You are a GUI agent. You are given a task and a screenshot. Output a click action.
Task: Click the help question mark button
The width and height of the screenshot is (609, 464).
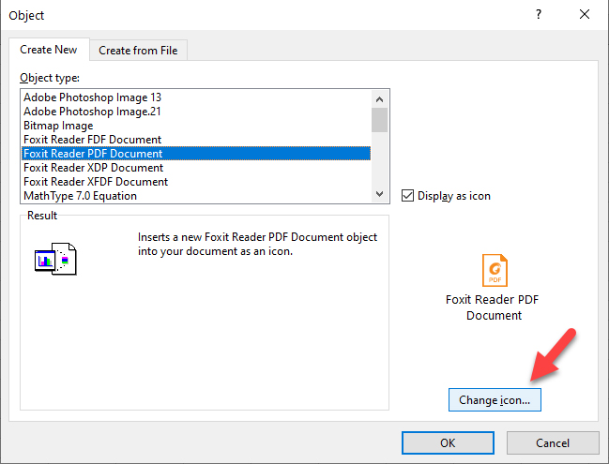tap(539, 15)
